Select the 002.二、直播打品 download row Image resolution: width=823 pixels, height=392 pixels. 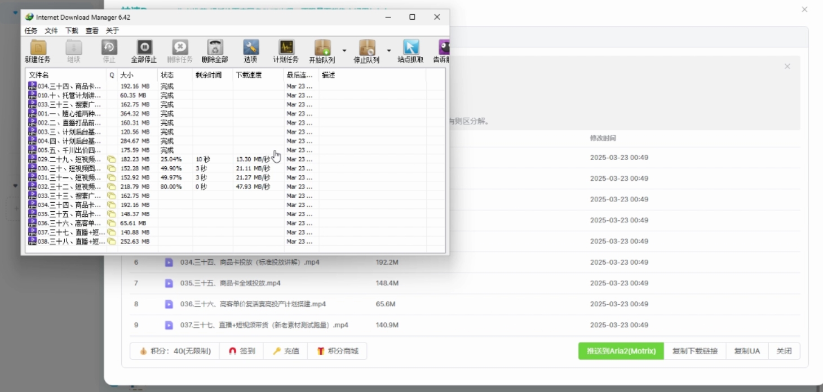click(236, 123)
